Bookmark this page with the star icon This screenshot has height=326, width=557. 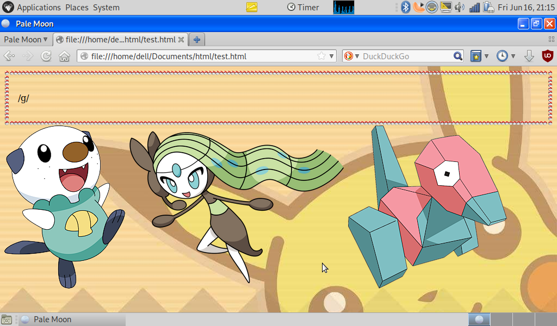coord(321,56)
